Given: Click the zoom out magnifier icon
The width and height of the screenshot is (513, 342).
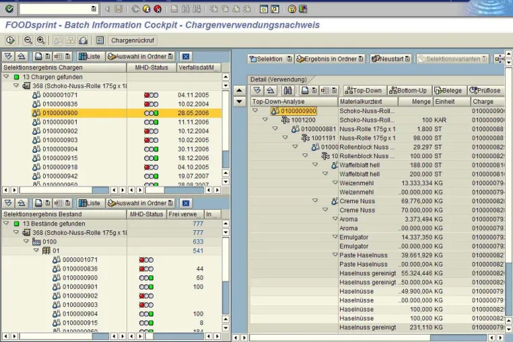Looking at the screenshot, I should coord(28,40).
